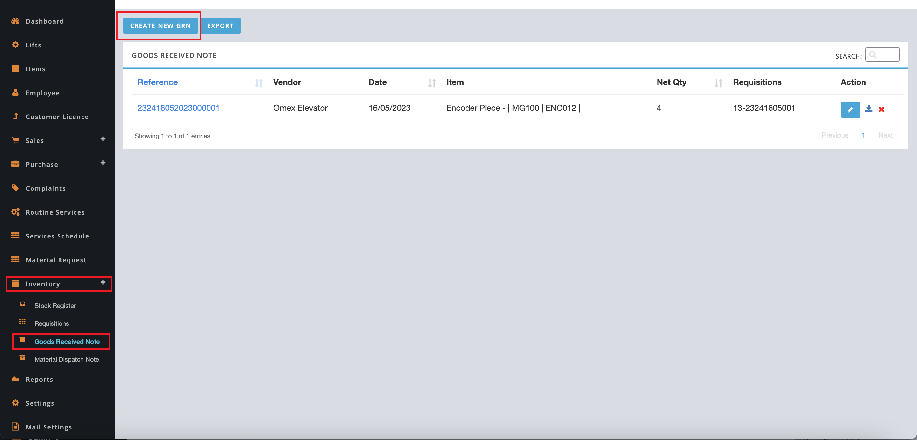917x440 pixels.
Task: Open the Reports menu item
Action: click(x=39, y=380)
